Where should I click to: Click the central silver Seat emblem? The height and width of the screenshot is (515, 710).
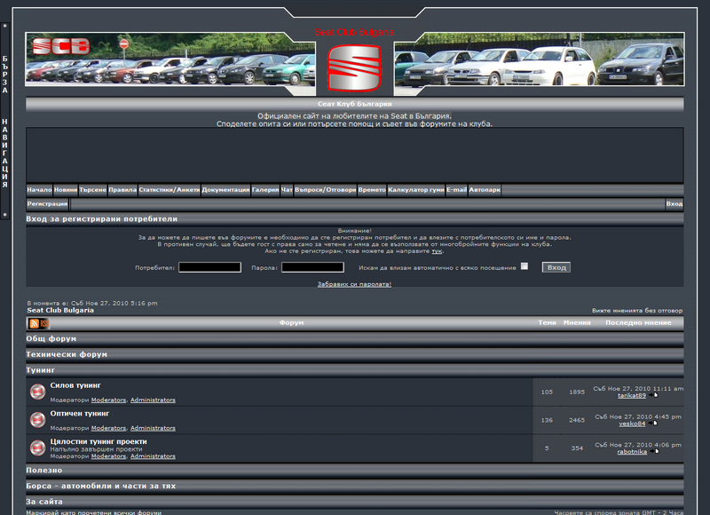[x=354, y=67]
